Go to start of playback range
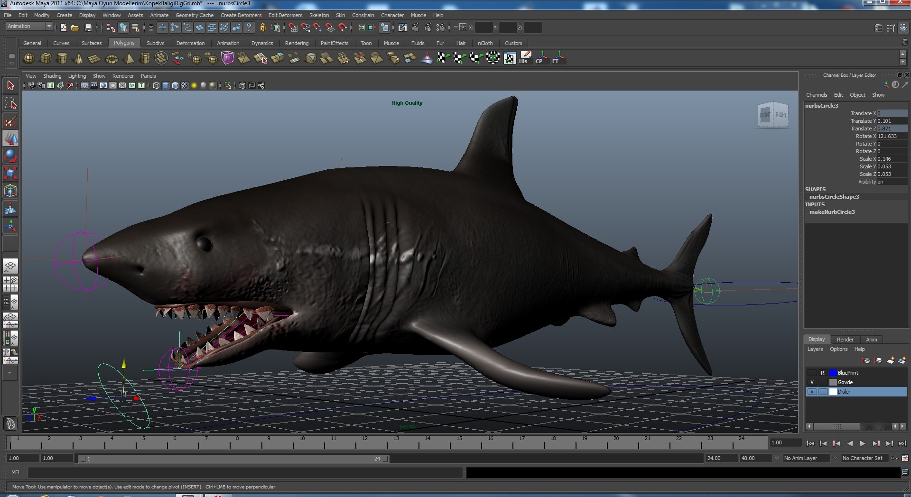911x497 pixels. click(x=810, y=443)
